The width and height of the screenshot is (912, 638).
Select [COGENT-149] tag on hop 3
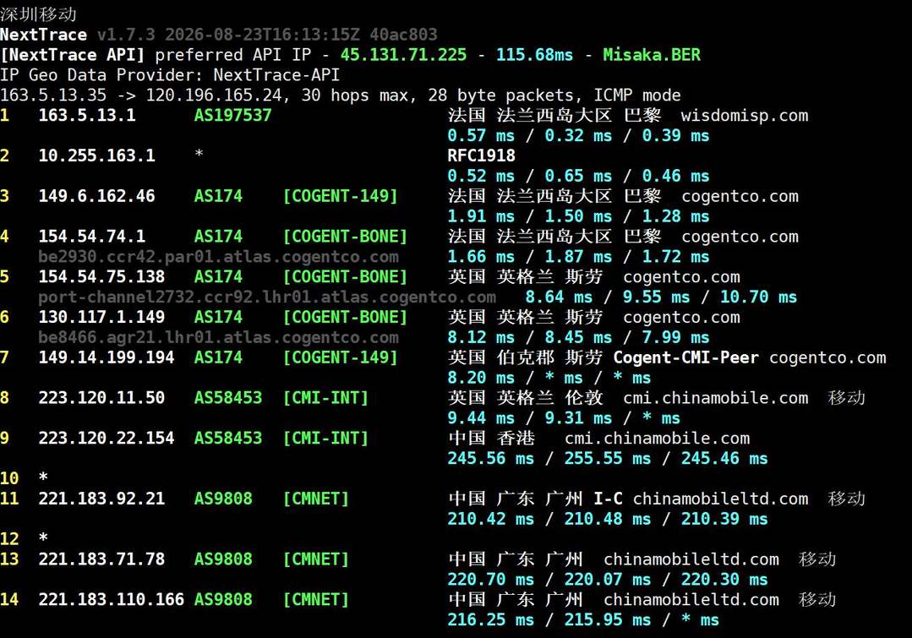[x=341, y=196]
